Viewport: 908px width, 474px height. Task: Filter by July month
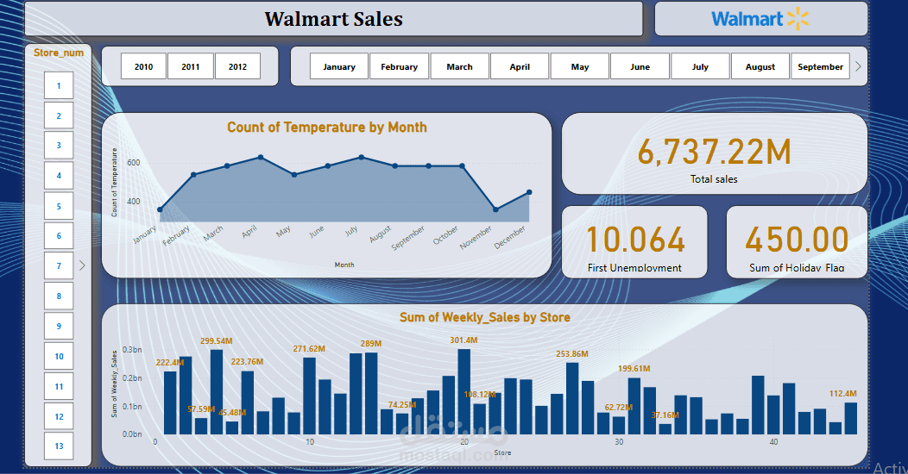[700, 66]
